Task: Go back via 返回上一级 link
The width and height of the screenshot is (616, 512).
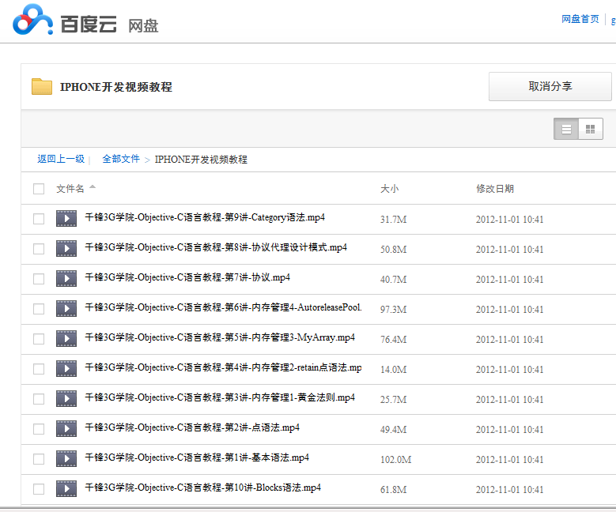Action: (x=61, y=159)
